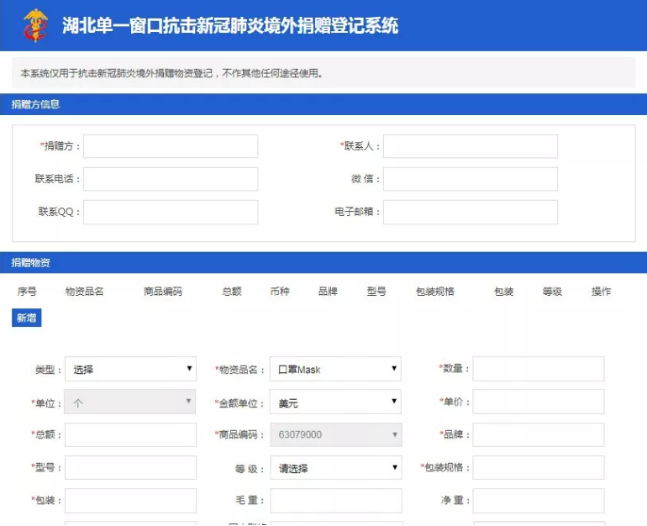Click the 捐赠方 input field
The height and width of the screenshot is (526, 647).
click(171, 146)
